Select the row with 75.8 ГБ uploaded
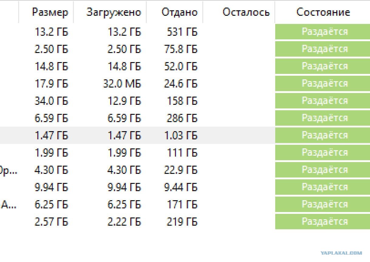Image resolution: width=370 pixels, height=262 pixels. click(x=185, y=49)
